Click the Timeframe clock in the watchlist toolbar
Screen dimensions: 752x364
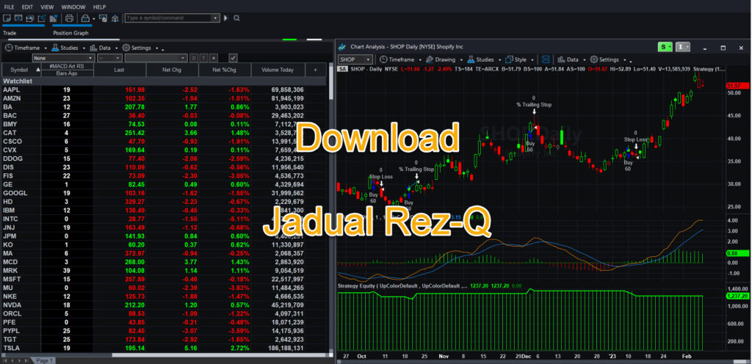click(10, 48)
